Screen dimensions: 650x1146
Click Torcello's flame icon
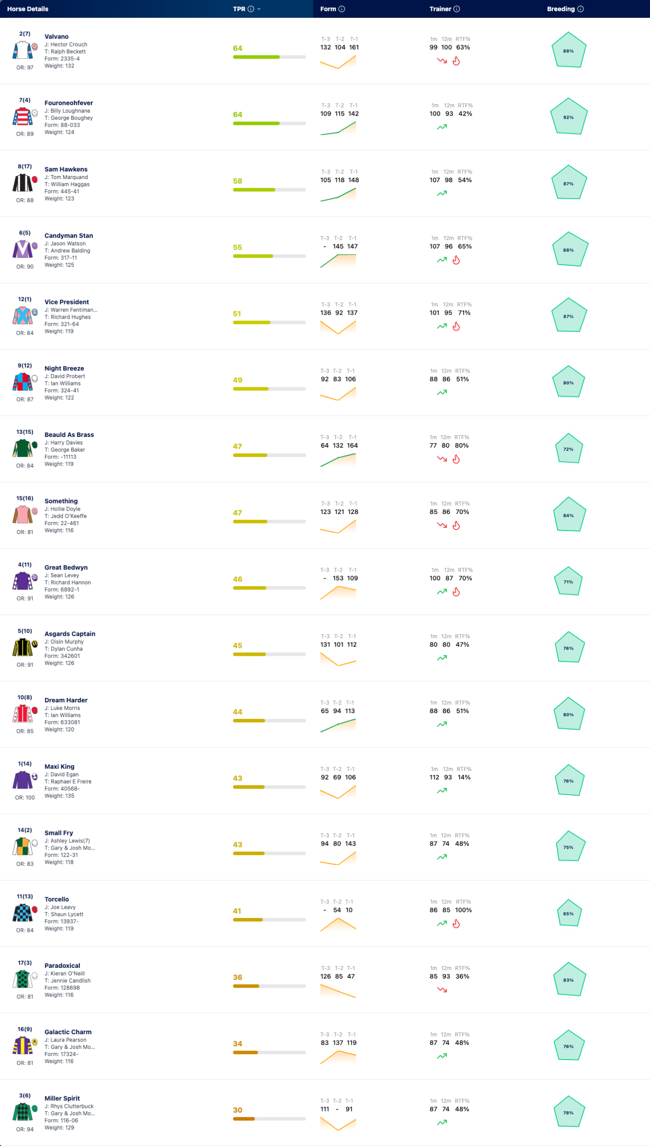[x=456, y=924]
